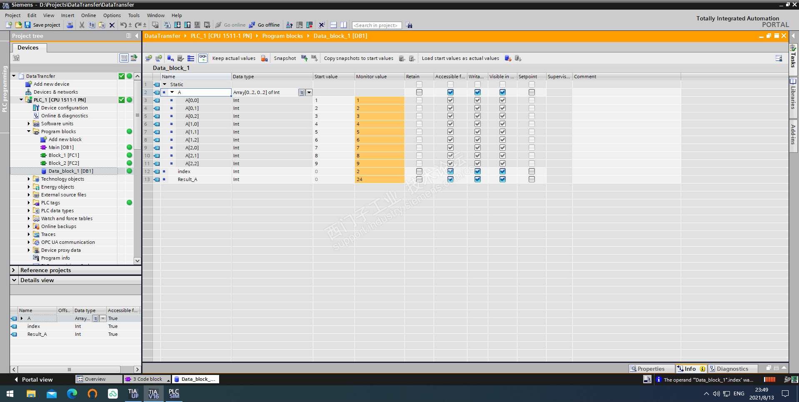The image size is (799, 402).
Task: Expand the Reference projects panel
Action: tap(14, 270)
